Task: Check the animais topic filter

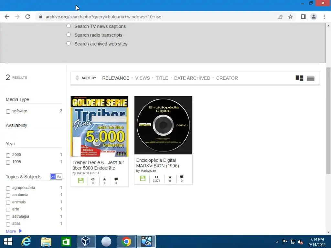Action: point(8,202)
